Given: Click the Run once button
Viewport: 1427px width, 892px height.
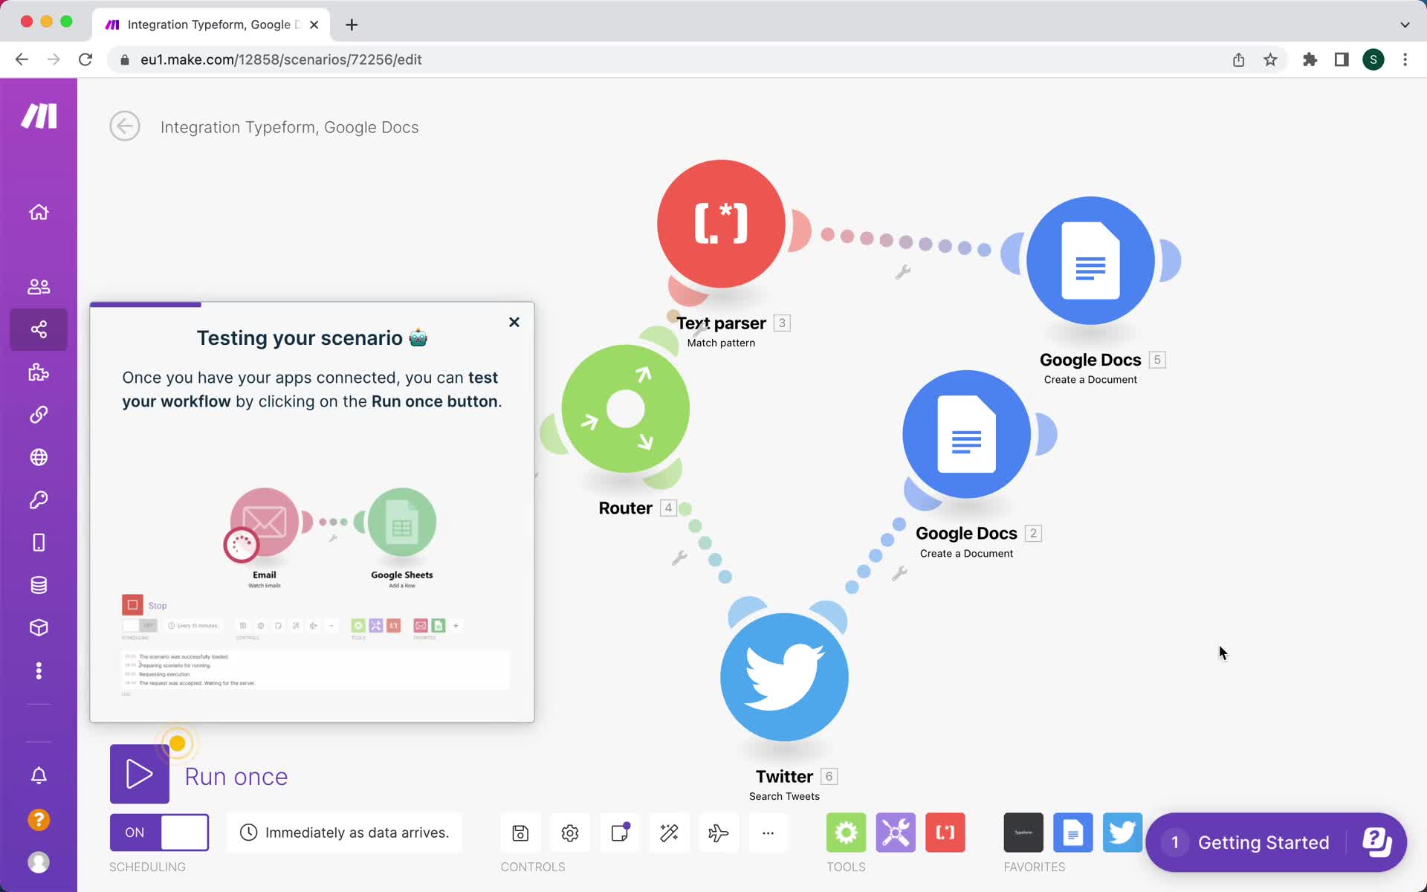Looking at the screenshot, I should click(x=140, y=776).
